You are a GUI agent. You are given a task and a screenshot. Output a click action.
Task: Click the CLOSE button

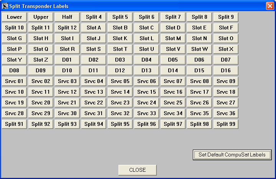point(138,170)
